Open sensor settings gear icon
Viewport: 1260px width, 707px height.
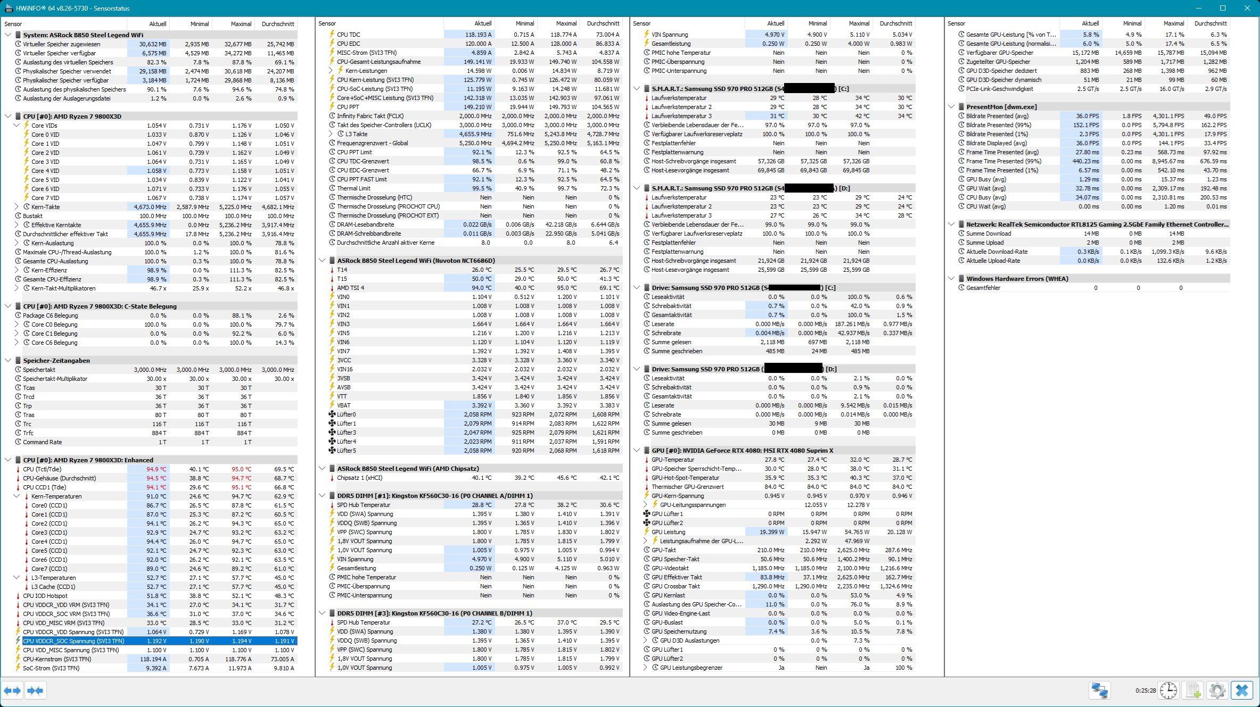1217,691
